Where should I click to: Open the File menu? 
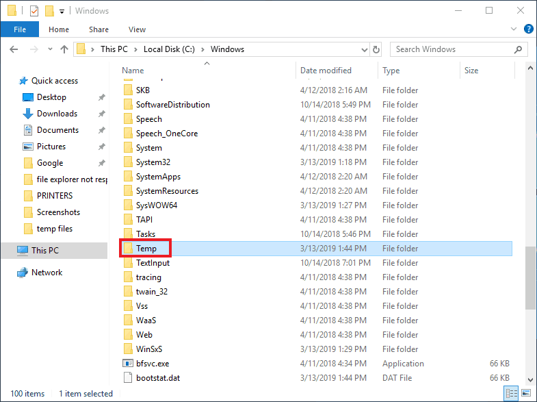tap(20, 29)
